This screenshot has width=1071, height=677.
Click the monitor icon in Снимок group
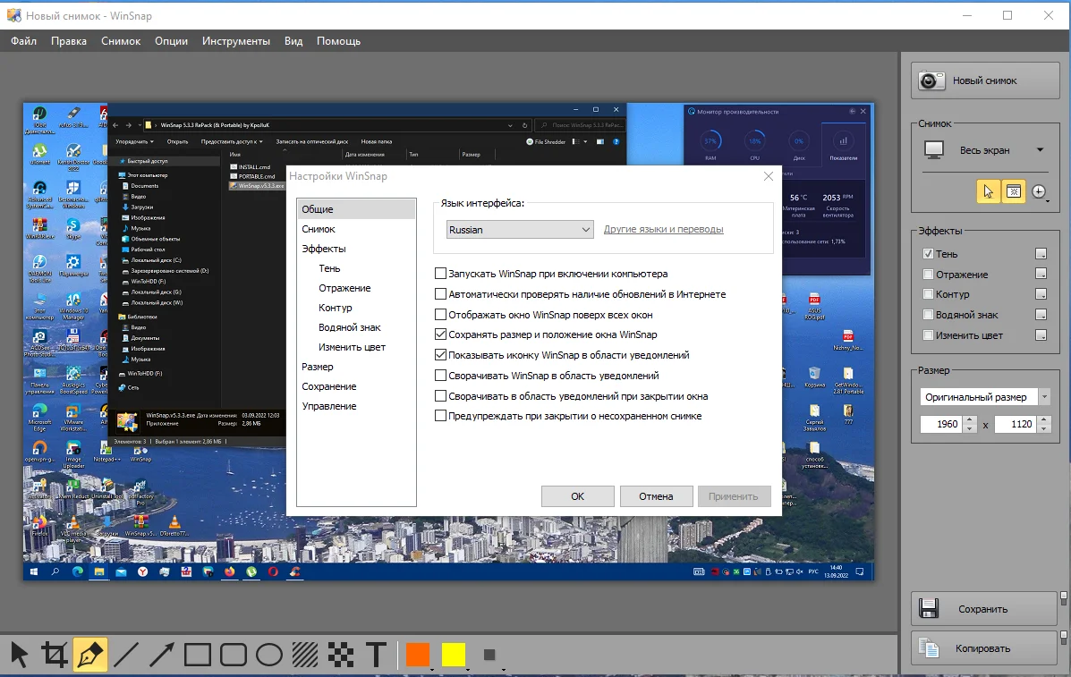coord(934,149)
